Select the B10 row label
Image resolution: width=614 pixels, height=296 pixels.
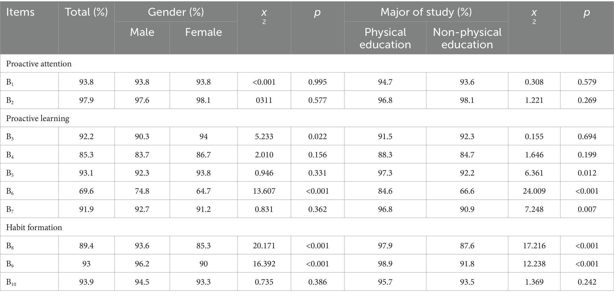11,282
